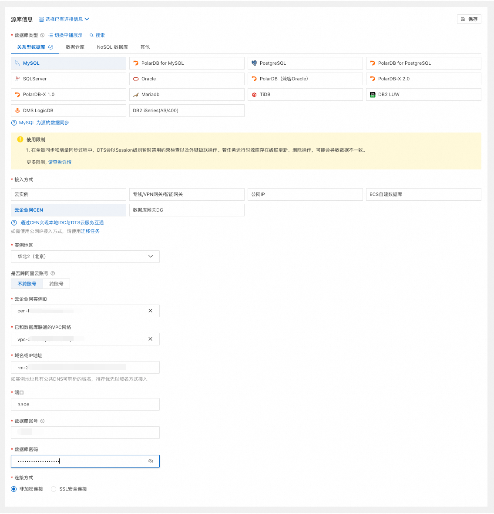
Task: Toggle password visibility eye icon
Action: tap(151, 461)
